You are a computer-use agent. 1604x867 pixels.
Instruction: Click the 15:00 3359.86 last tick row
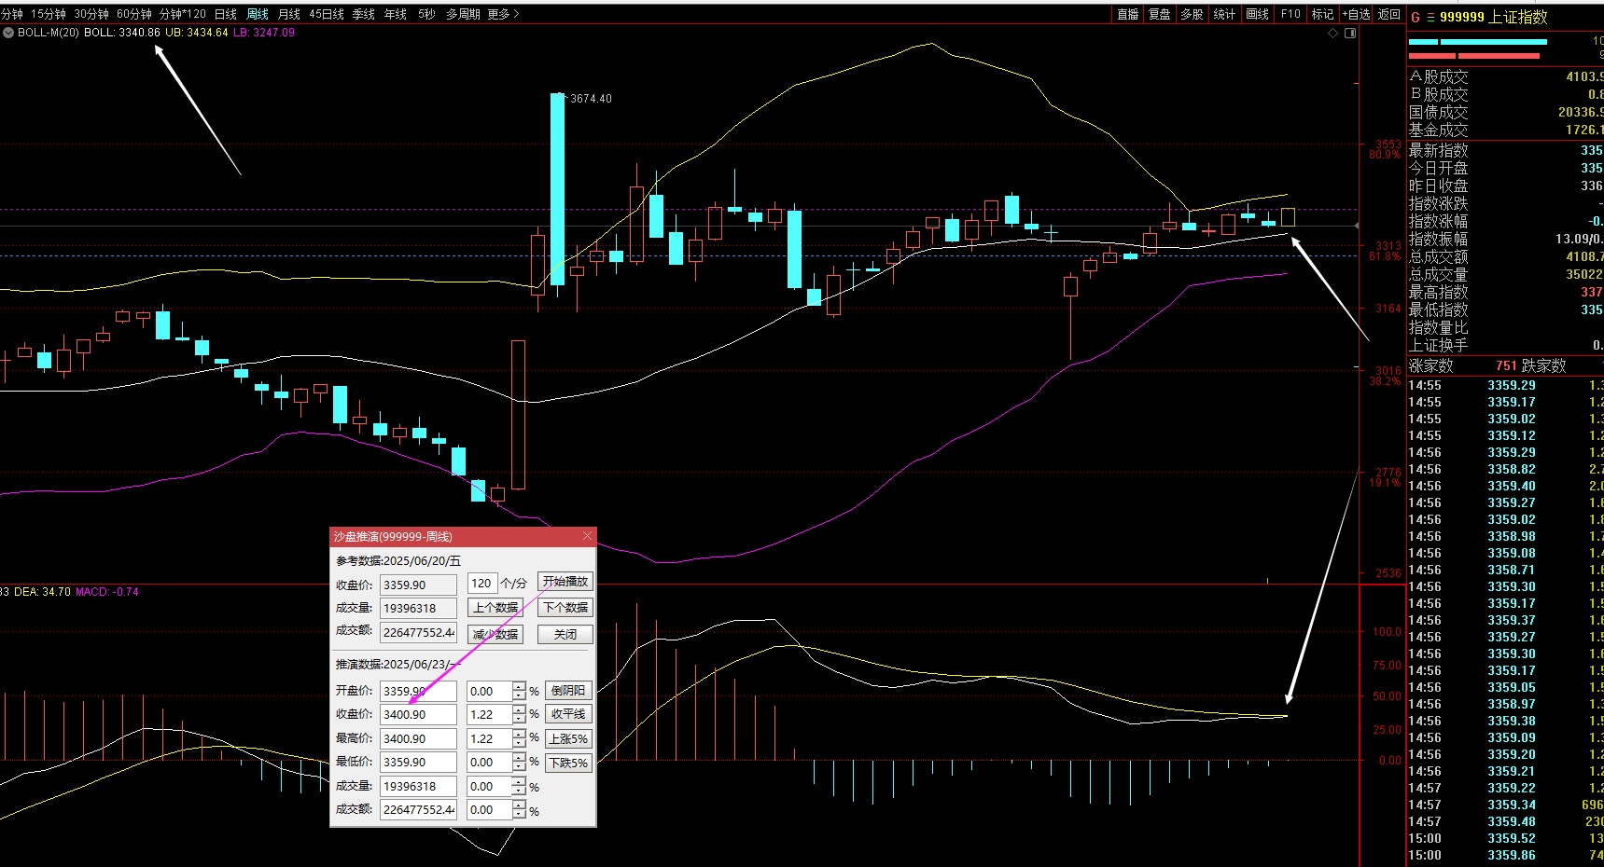point(1506,855)
